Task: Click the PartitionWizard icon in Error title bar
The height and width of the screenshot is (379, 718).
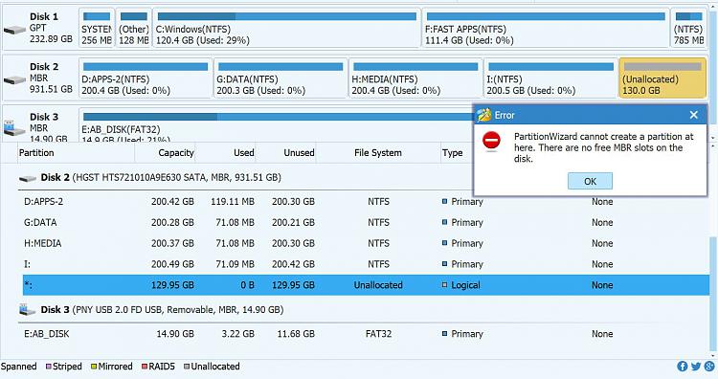Action: (x=484, y=115)
